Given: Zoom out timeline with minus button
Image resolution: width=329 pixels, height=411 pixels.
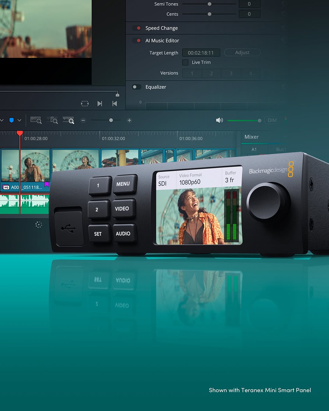Looking at the screenshot, I should pyautogui.click(x=83, y=120).
